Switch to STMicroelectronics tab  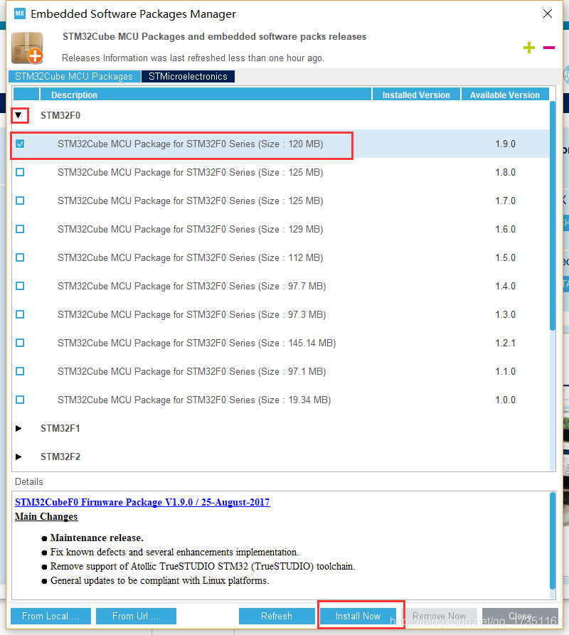click(188, 77)
